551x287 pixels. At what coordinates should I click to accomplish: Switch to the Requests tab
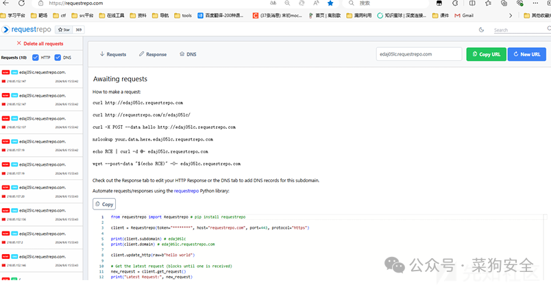click(113, 54)
